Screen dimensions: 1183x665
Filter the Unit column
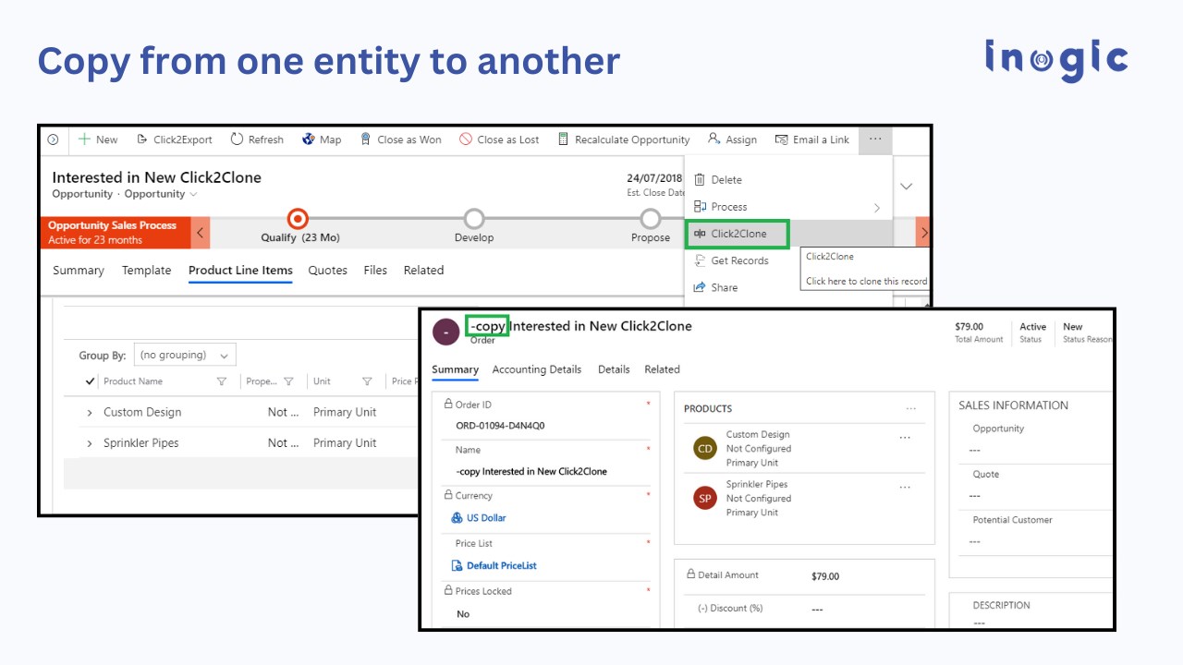click(367, 381)
